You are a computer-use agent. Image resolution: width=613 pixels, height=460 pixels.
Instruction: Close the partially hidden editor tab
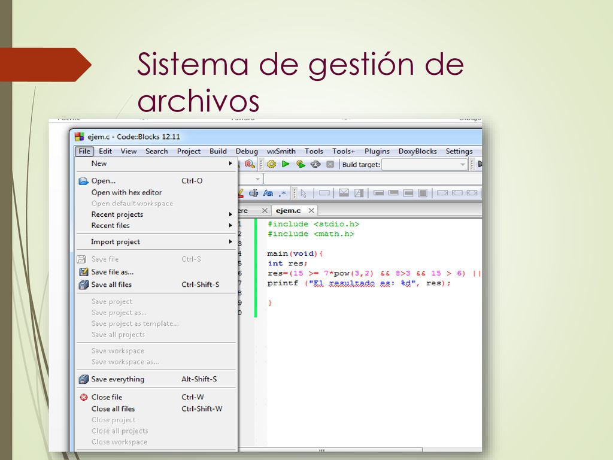[265, 210]
